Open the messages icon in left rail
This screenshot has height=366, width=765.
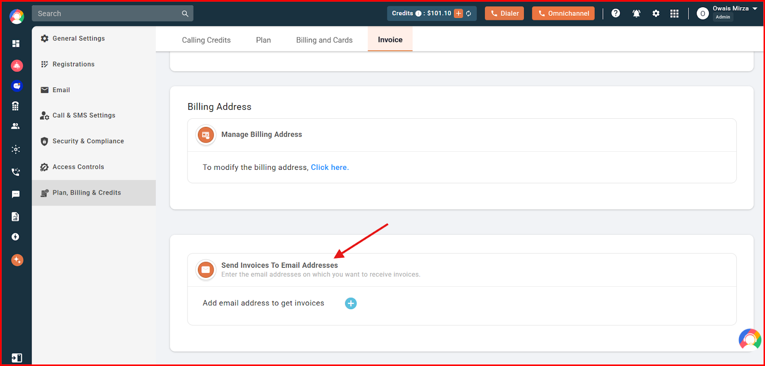16,194
